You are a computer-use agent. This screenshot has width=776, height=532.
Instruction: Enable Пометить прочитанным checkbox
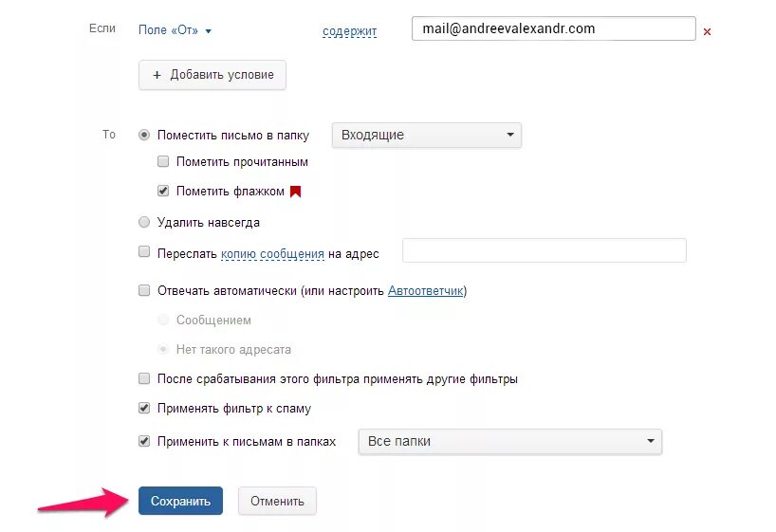163,161
